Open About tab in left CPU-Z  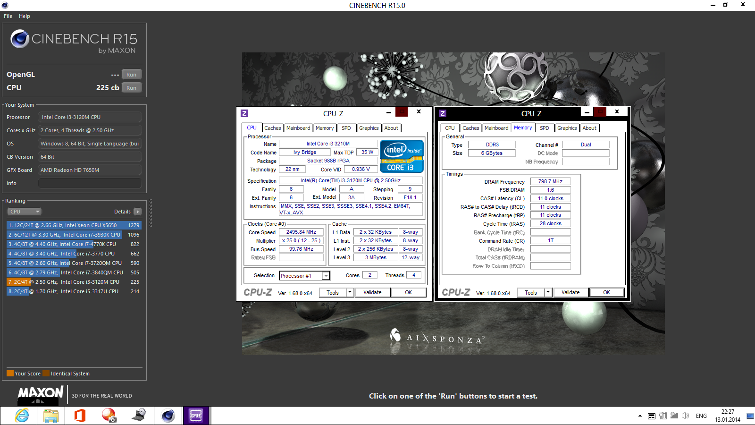(x=391, y=128)
